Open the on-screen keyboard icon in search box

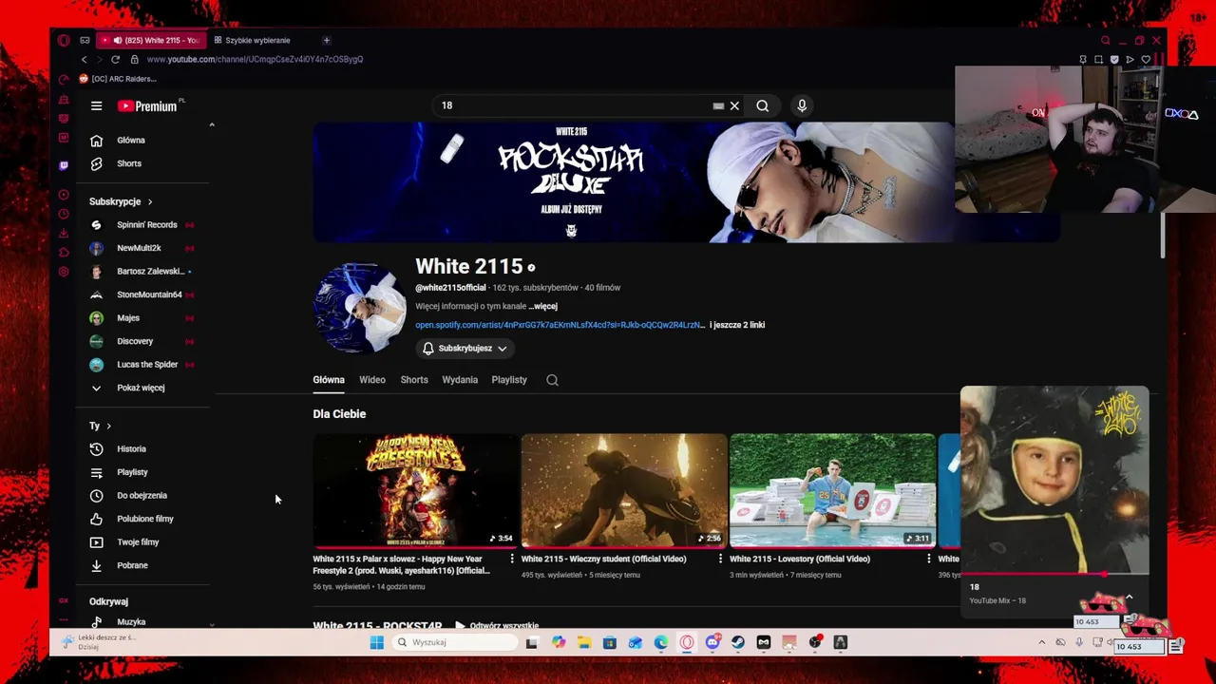point(718,106)
